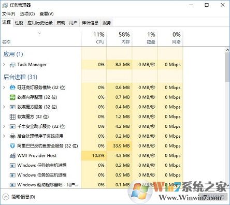Switch to the 详细信息 tab

[90, 23]
